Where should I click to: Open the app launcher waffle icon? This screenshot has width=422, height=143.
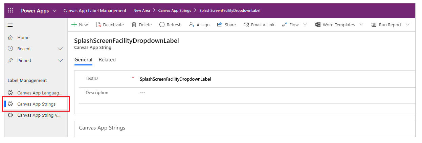click(10, 10)
